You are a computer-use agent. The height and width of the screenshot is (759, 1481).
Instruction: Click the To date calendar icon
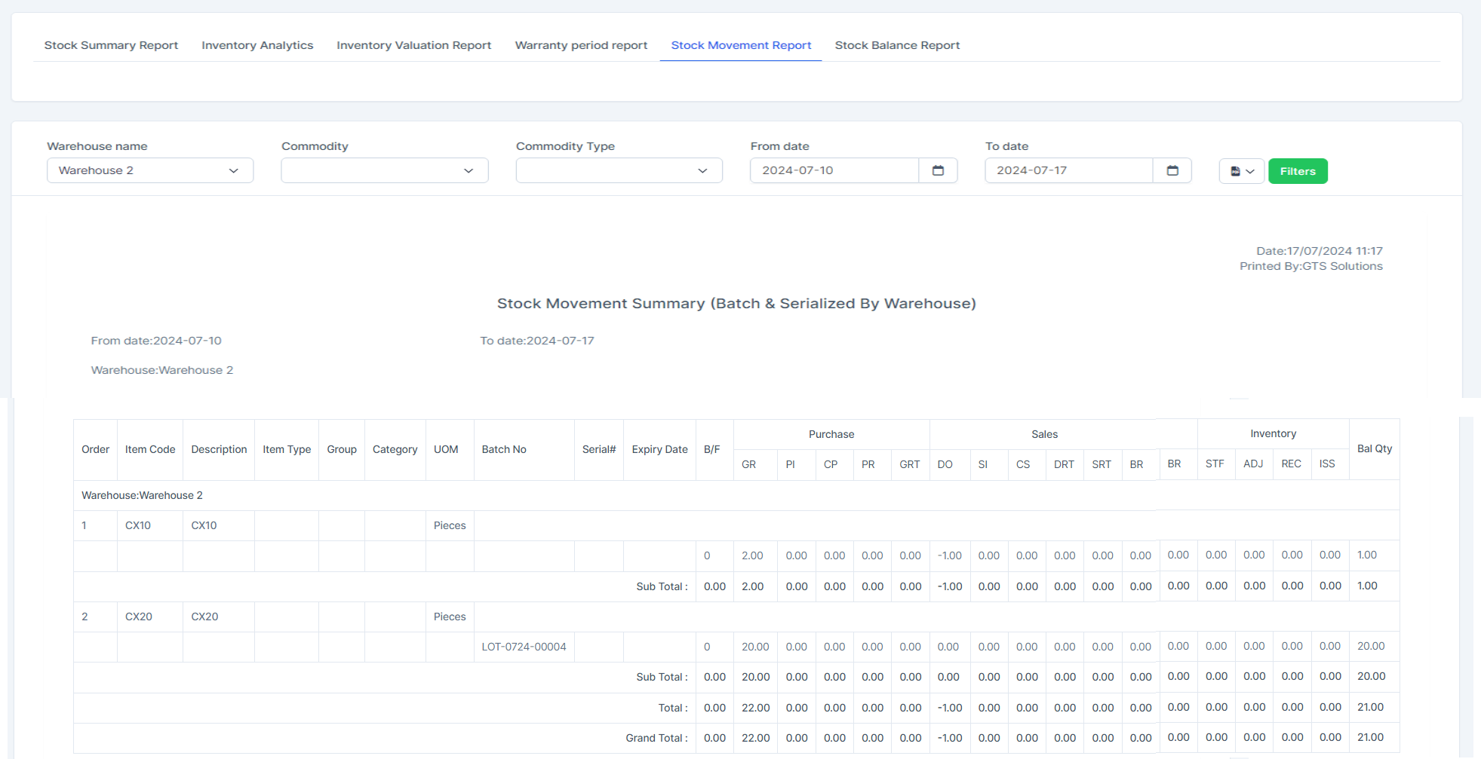[1172, 170]
